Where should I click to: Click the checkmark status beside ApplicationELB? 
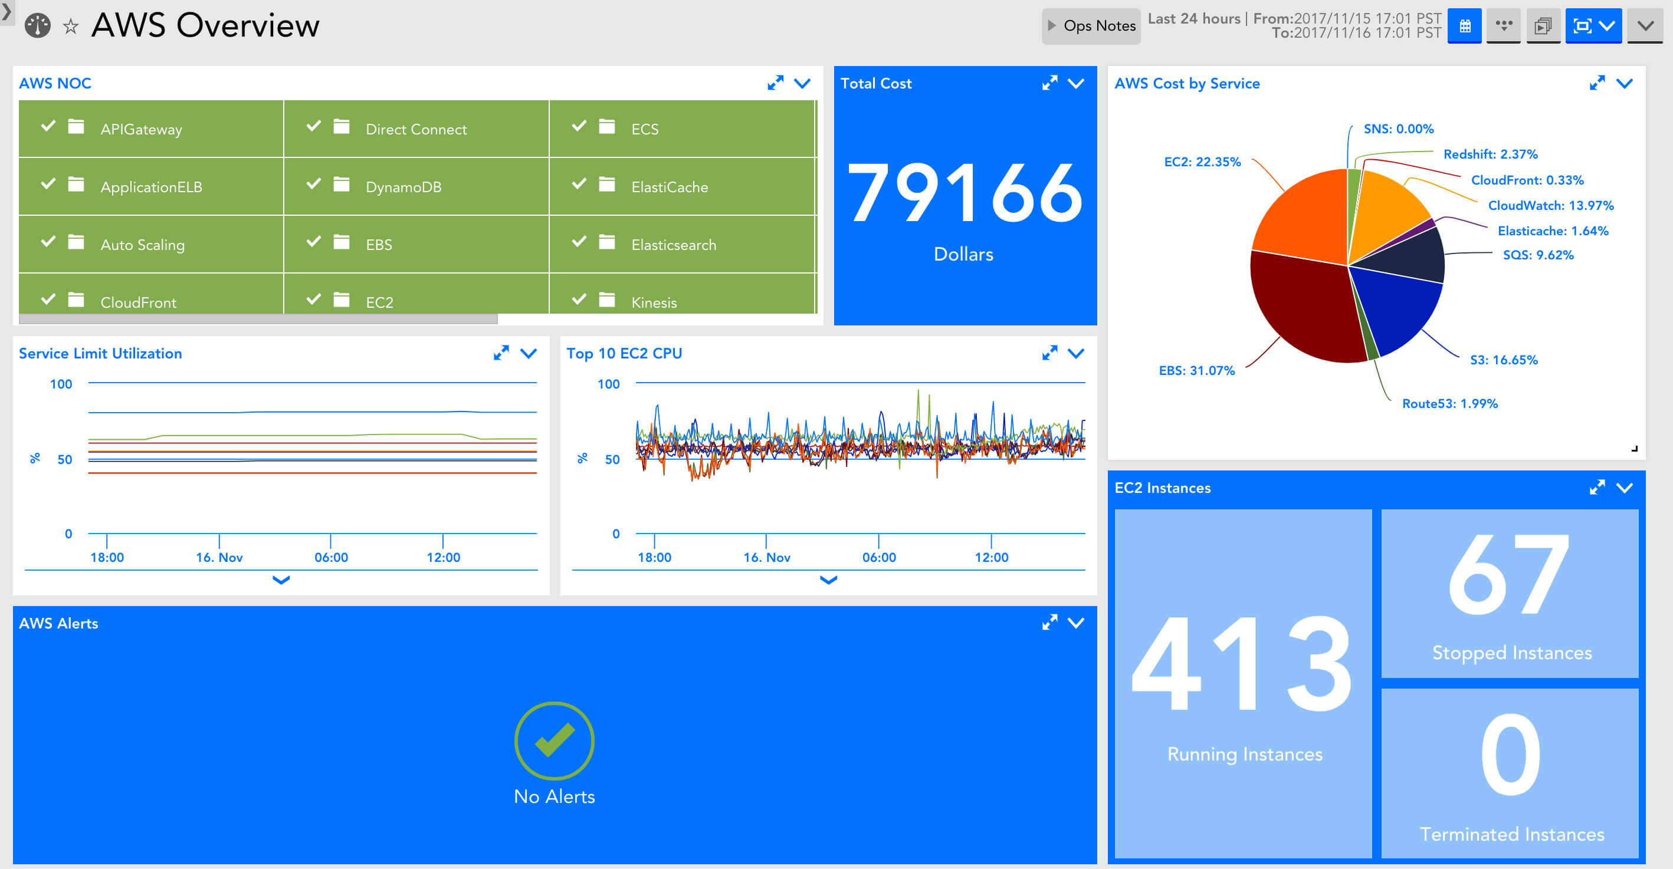(48, 184)
